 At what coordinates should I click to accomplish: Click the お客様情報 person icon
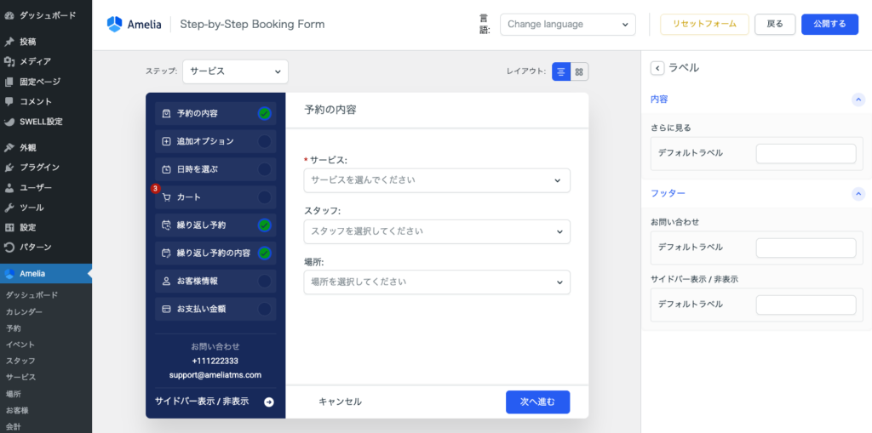pos(166,281)
